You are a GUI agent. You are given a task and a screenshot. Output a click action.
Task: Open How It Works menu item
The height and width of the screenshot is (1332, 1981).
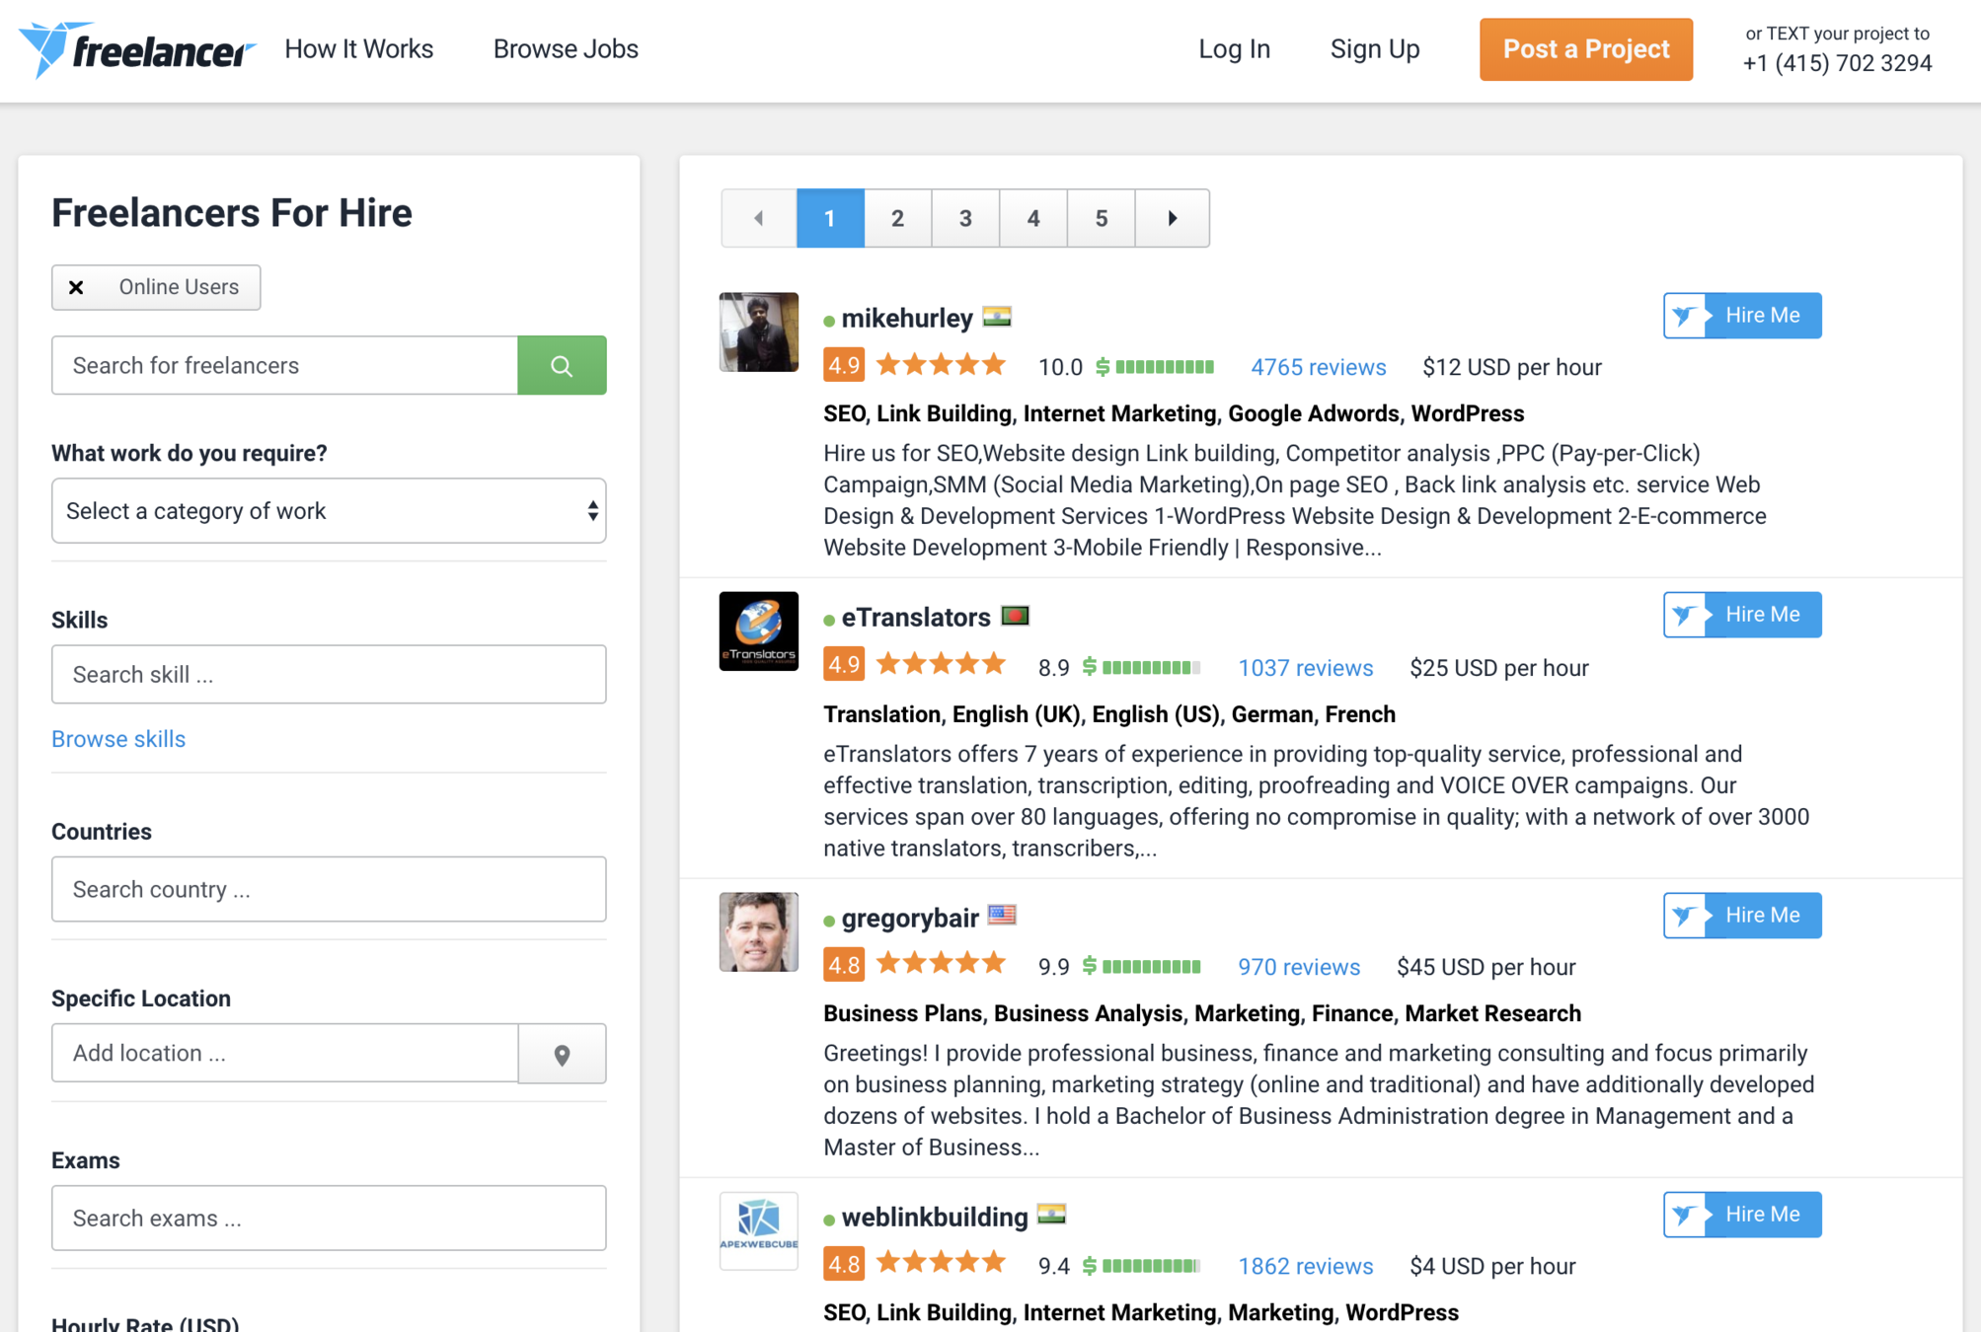tap(358, 49)
